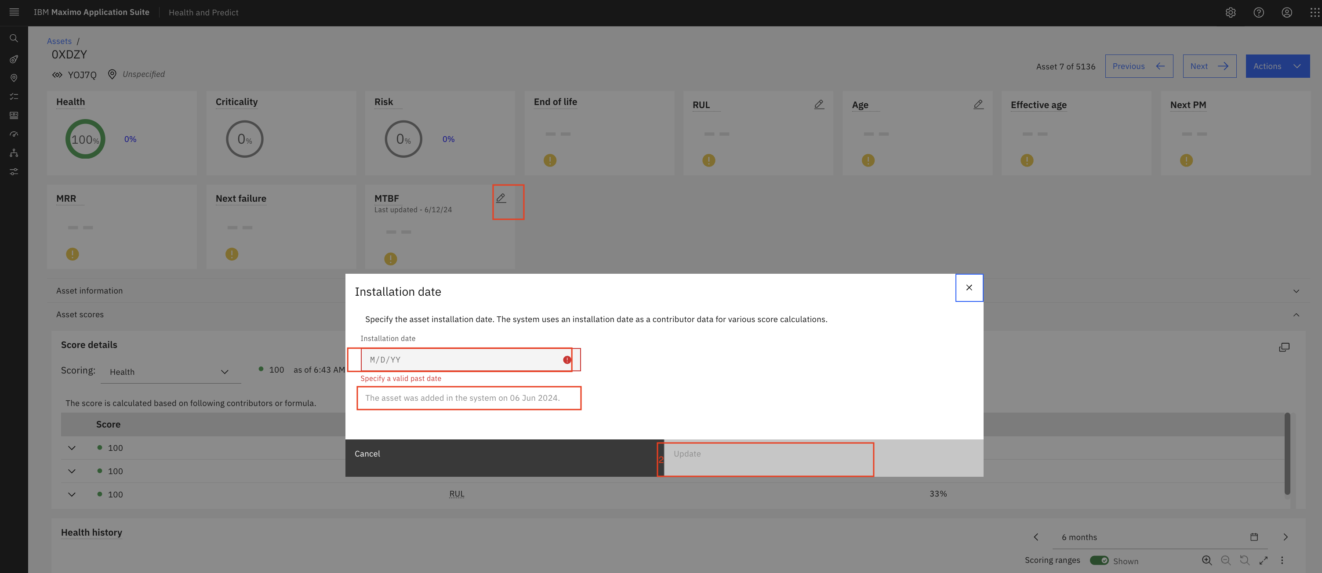Click the Unspecified location label

pos(144,74)
